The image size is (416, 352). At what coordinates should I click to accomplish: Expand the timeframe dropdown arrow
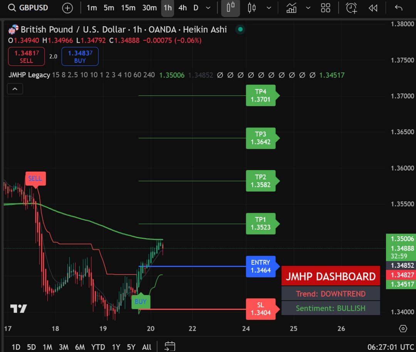[208, 8]
